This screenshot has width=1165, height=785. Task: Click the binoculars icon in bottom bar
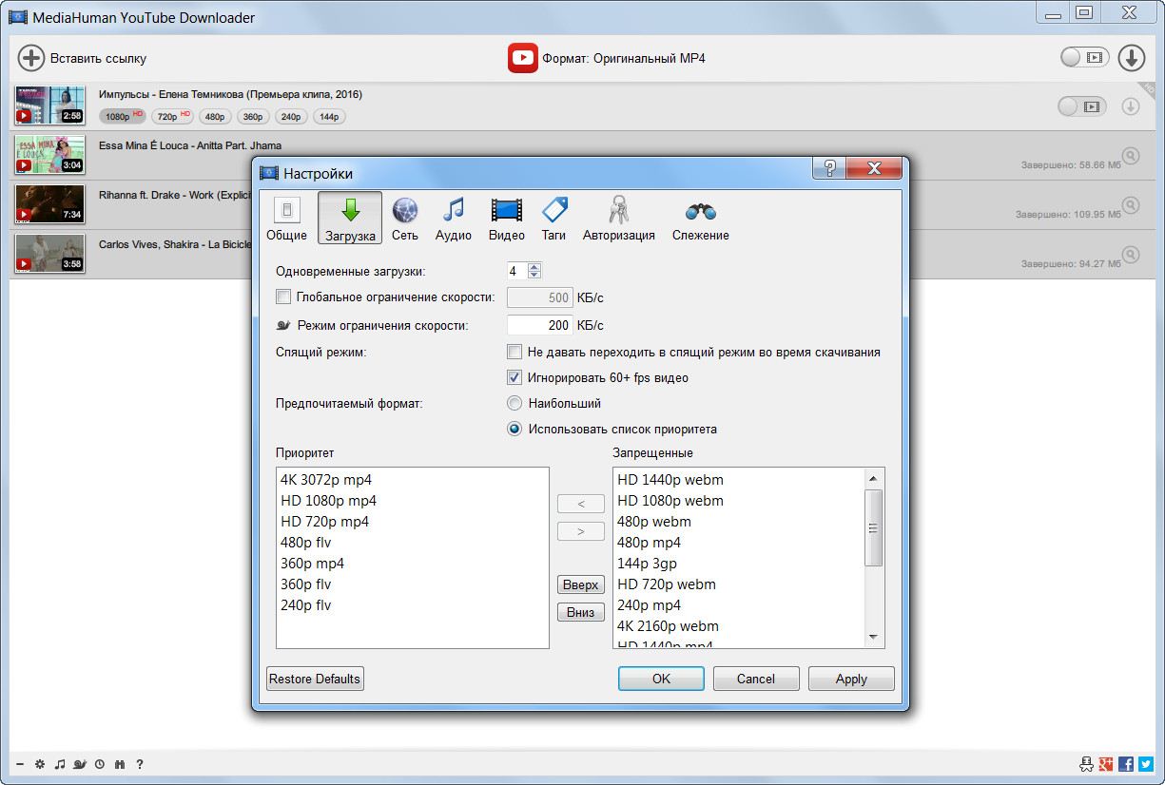tap(120, 764)
